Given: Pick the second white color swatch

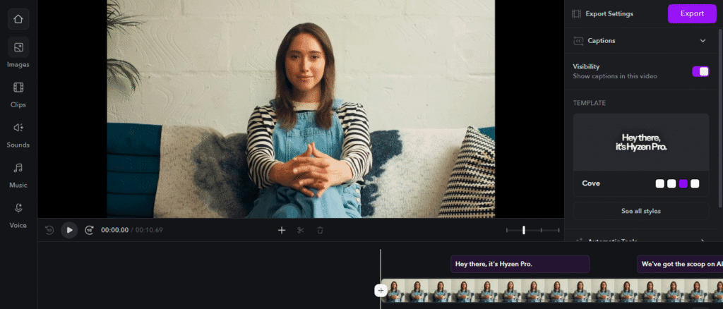Looking at the screenshot, I should coord(671,183).
